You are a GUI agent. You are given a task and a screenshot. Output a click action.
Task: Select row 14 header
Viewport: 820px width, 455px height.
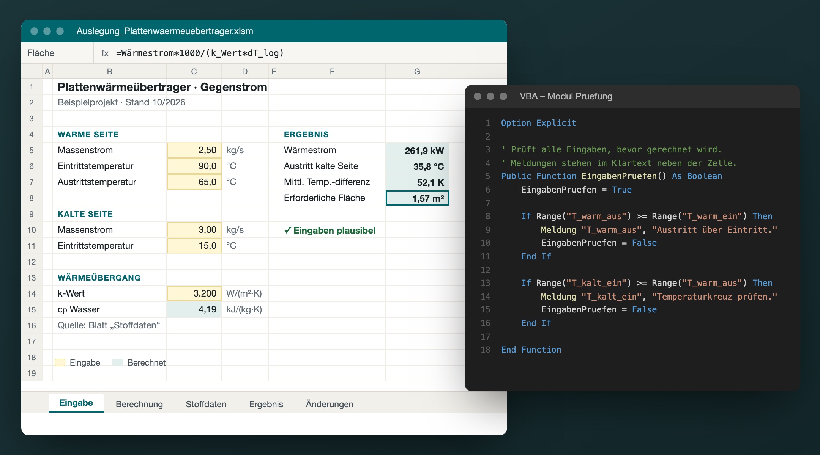coord(32,293)
